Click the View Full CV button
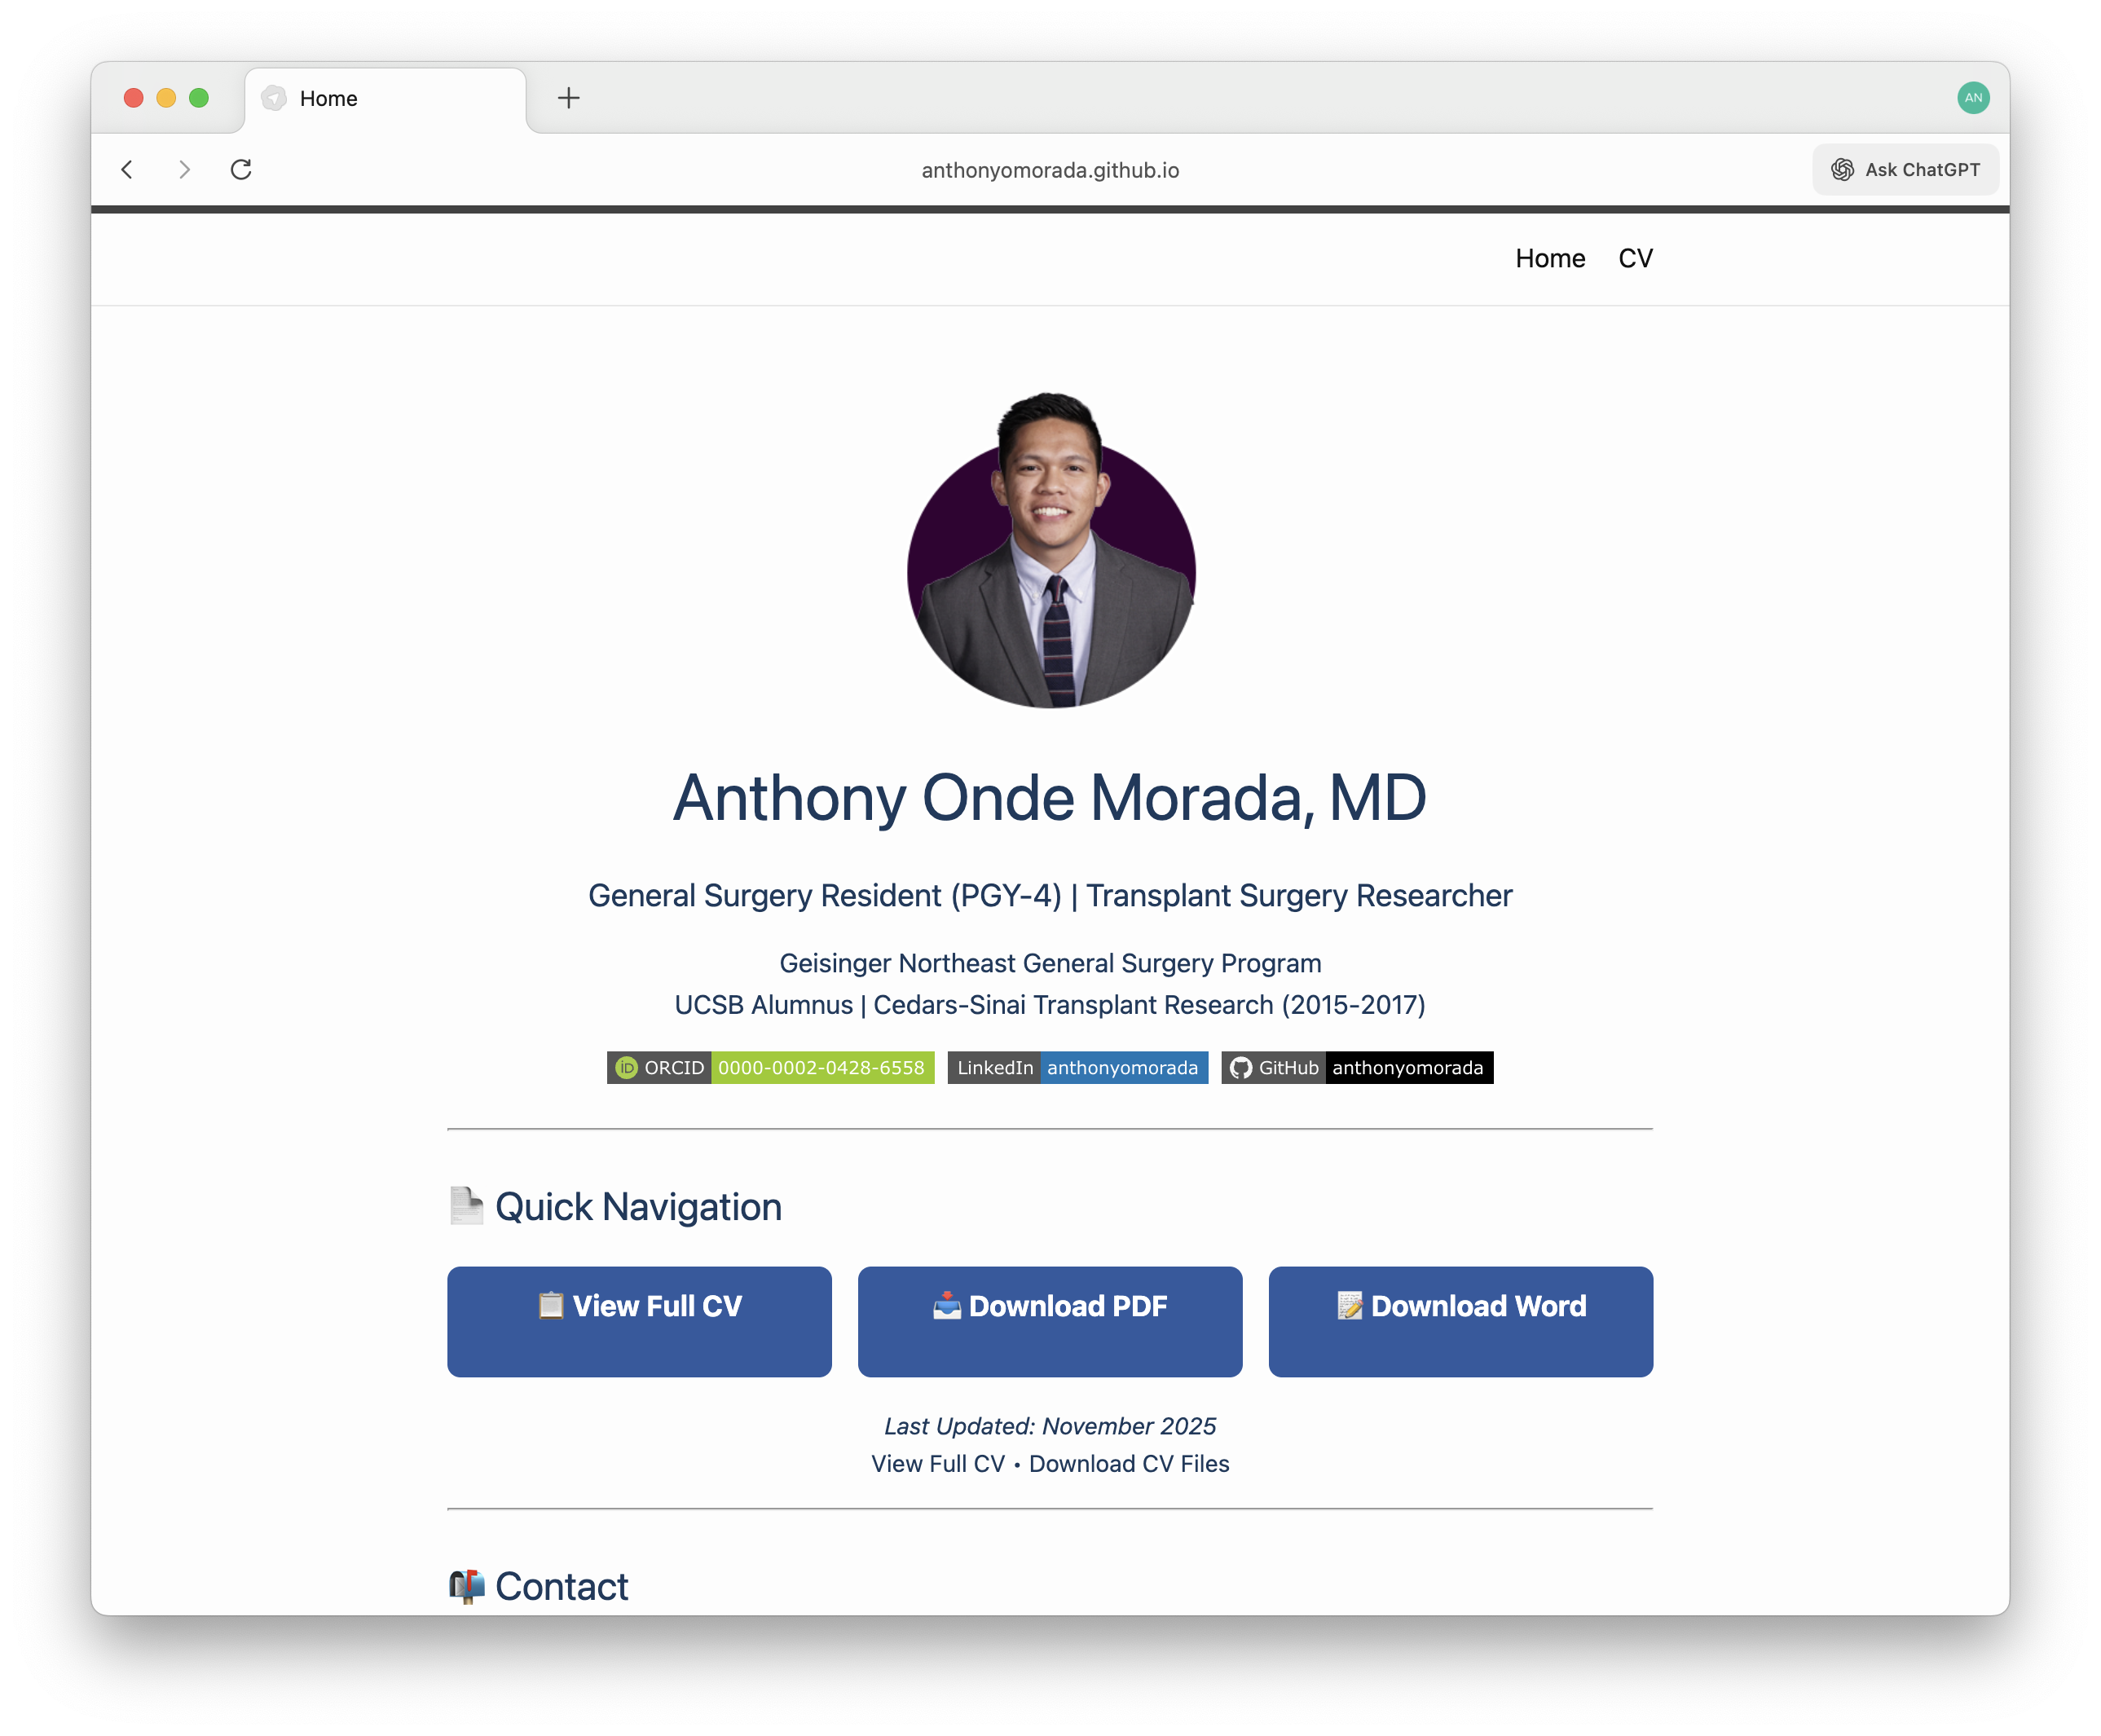 click(x=639, y=1321)
